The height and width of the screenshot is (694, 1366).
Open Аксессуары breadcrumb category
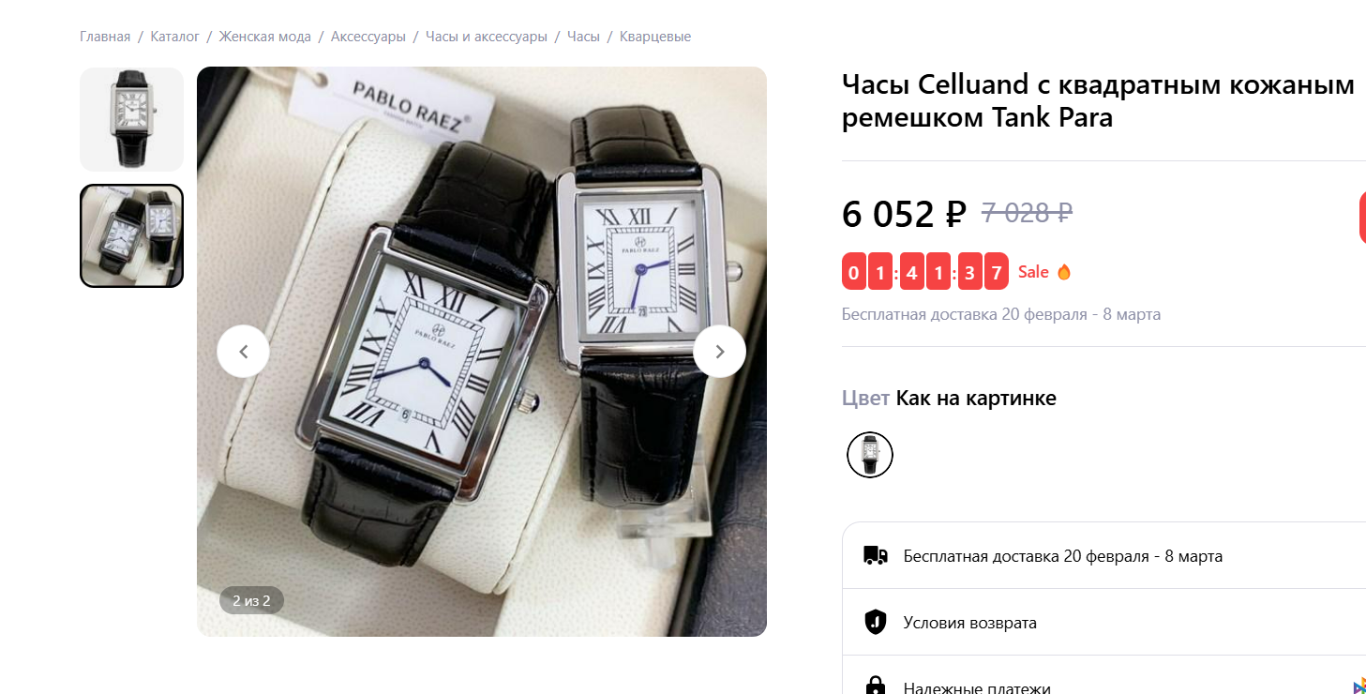click(368, 37)
